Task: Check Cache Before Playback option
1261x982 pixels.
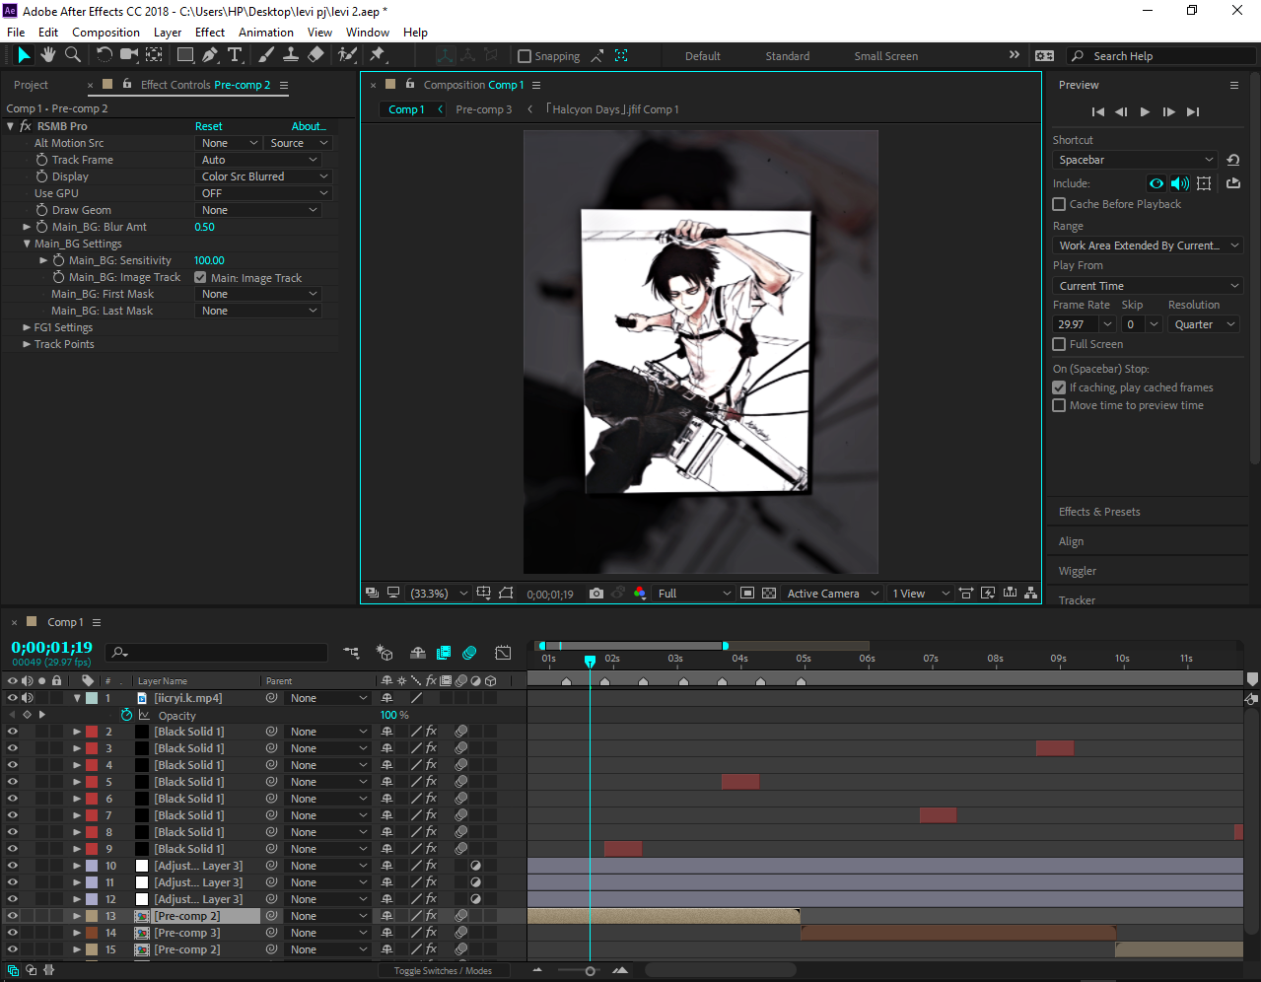Action: coord(1059,204)
